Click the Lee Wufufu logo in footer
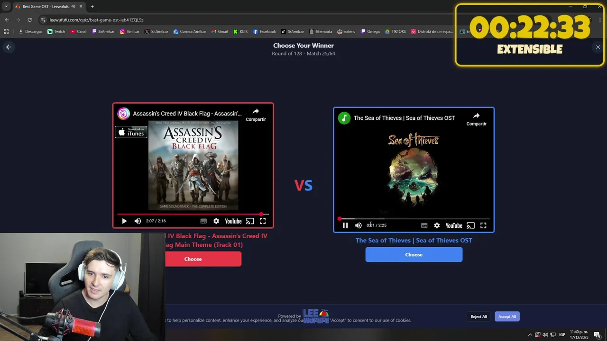The image size is (607, 341). click(x=316, y=316)
